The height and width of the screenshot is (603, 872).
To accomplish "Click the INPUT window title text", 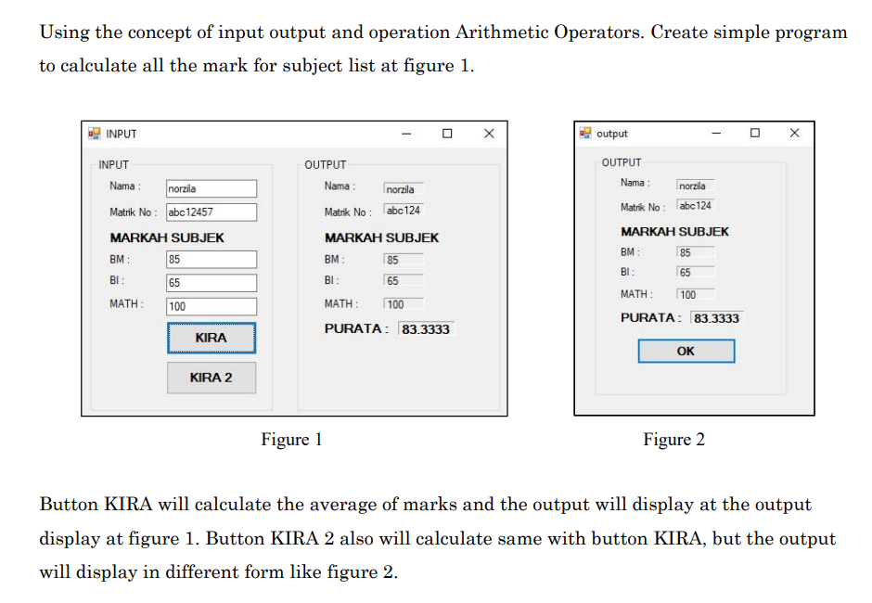I will [x=122, y=135].
